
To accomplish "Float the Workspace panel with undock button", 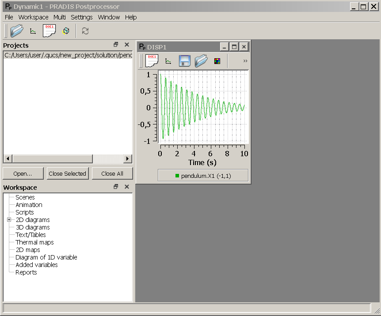I will [116, 187].
